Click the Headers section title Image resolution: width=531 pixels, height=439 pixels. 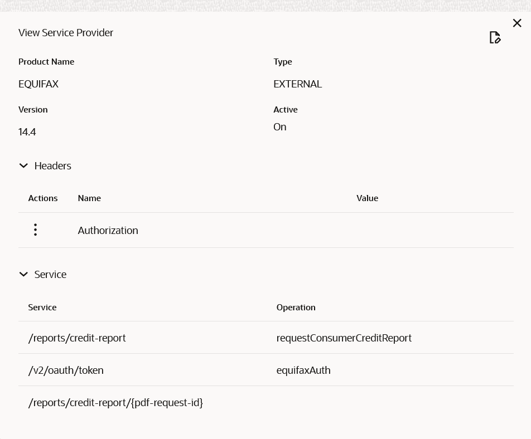coord(53,166)
